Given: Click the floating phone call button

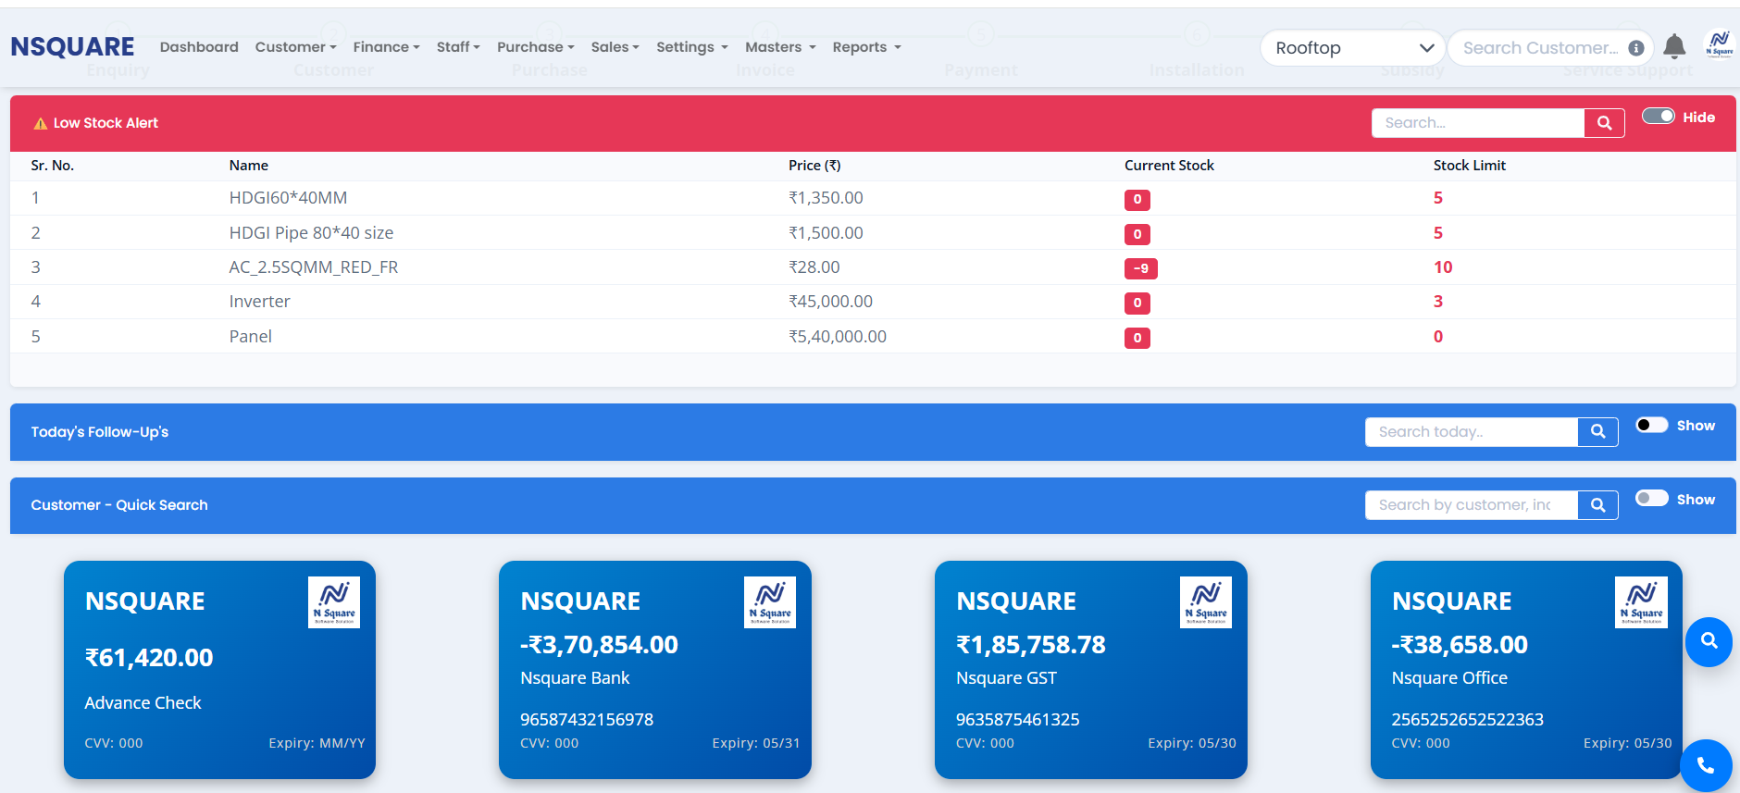Looking at the screenshot, I should click(1706, 765).
